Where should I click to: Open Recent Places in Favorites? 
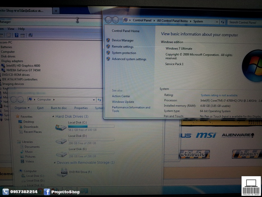(x=33, y=132)
